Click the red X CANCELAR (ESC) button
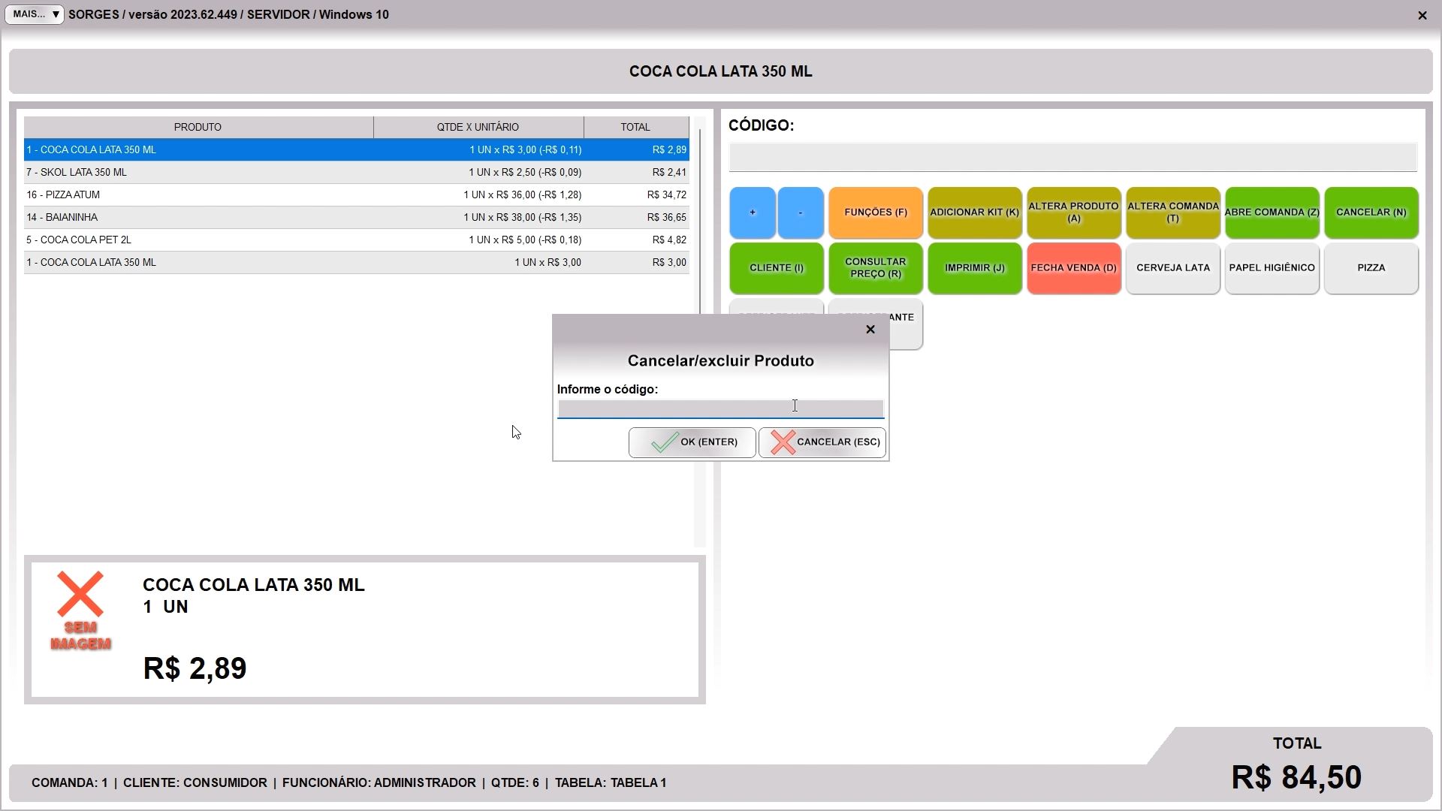1442x811 pixels. coord(822,442)
